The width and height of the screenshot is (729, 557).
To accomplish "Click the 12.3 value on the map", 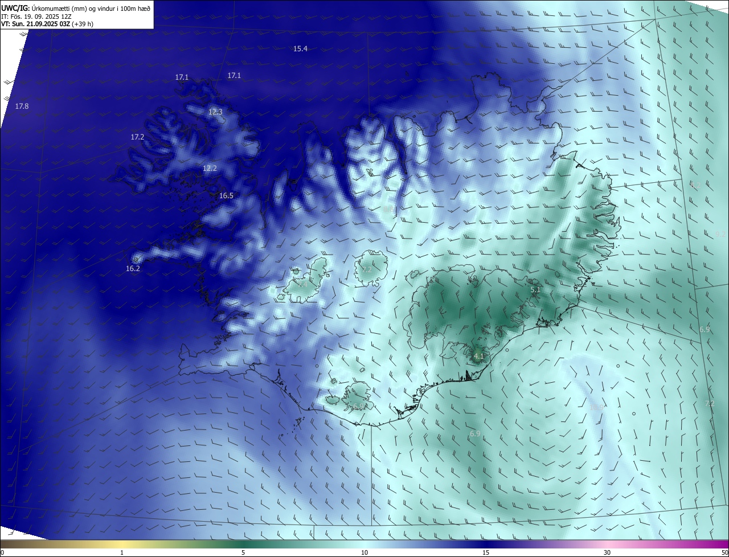I will pyautogui.click(x=215, y=112).
